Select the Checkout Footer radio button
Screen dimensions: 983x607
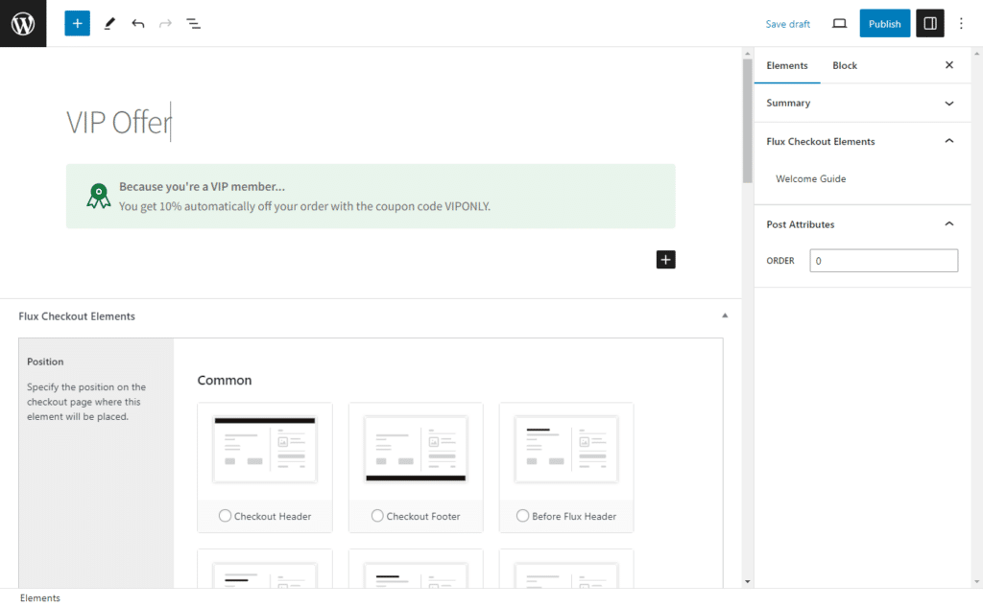point(377,516)
